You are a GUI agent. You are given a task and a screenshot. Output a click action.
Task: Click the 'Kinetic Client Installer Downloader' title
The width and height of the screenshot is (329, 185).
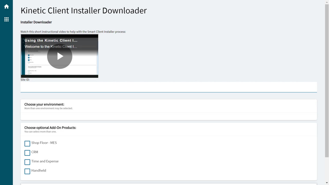84,11
